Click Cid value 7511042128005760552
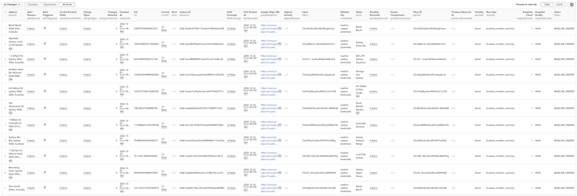 (146, 156)
